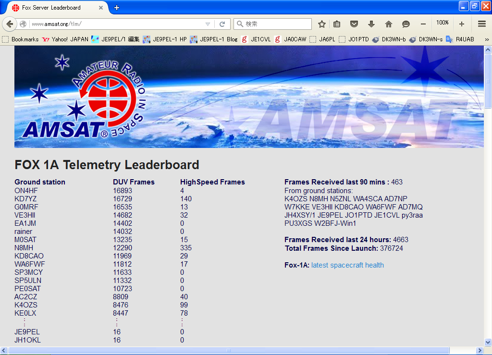Open the hamburger menu
The image size is (492, 355).
point(482,24)
